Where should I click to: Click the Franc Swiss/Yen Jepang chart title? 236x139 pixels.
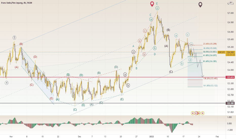point(16,3)
